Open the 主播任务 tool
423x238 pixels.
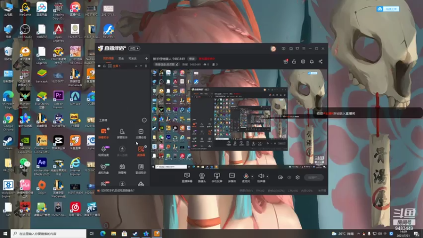(141, 133)
